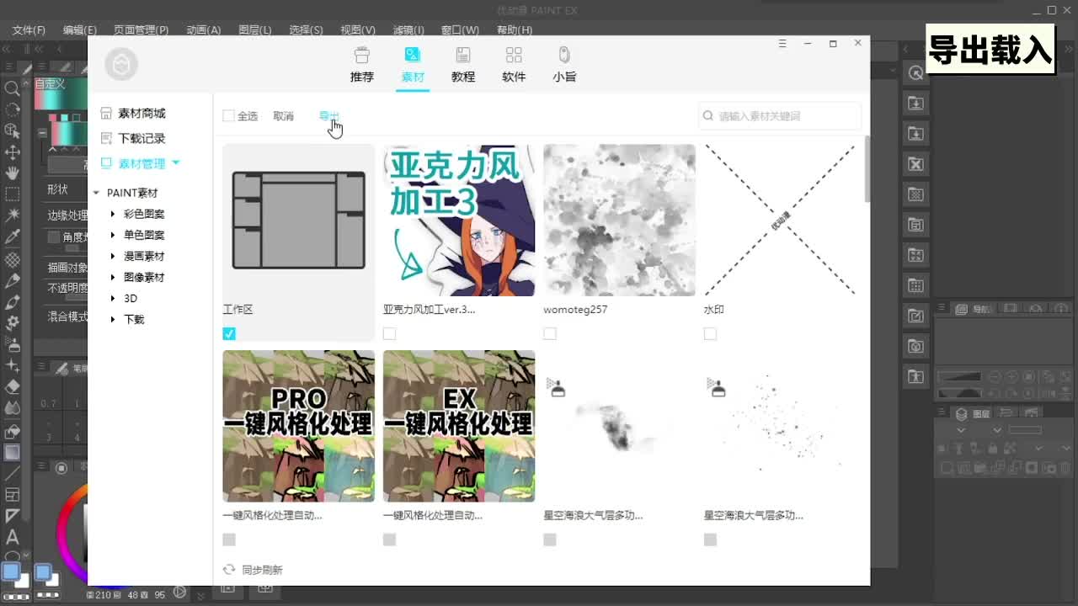
Task: Click the asset store shop icon
Action: point(106,113)
